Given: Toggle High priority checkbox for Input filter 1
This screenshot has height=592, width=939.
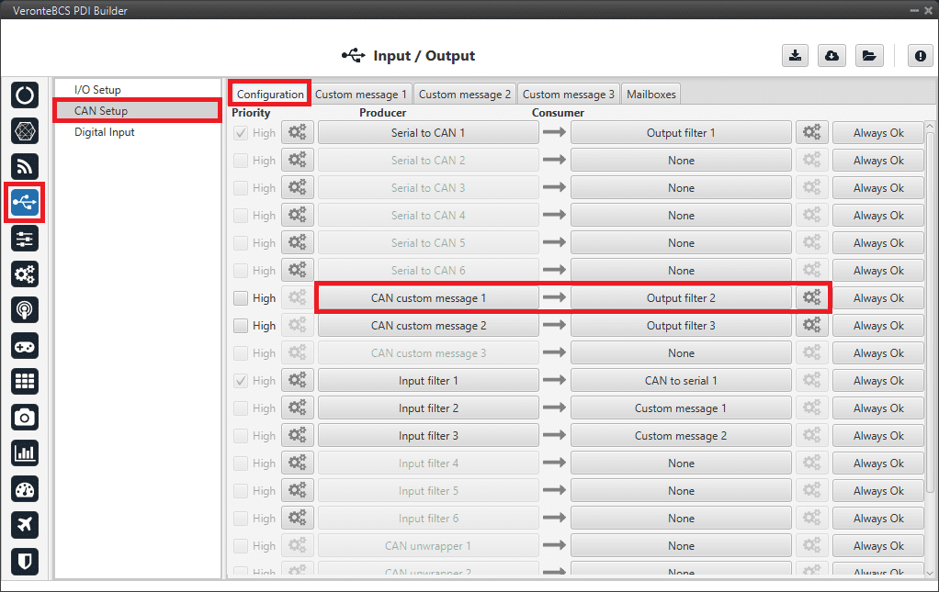Looking at the screenshot, I should pos(241,380).
